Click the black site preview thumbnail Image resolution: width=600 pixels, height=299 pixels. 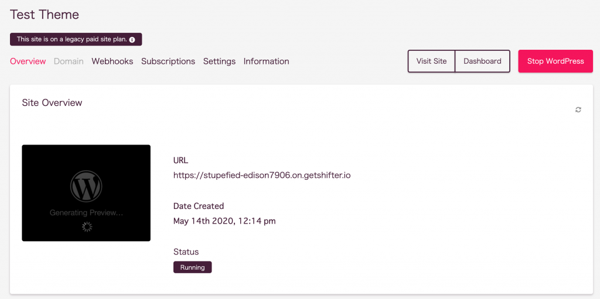[86, 193]
